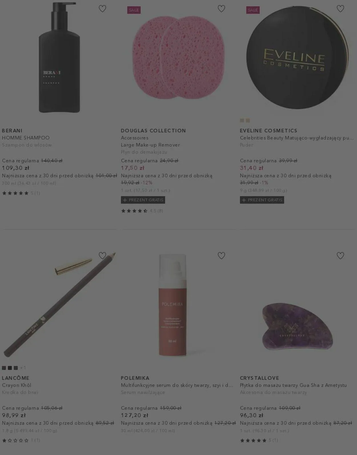This screenshot has width=357, height=455.
Task: View the Lancôme pencil product image
Action: click(x=59, y=304)
